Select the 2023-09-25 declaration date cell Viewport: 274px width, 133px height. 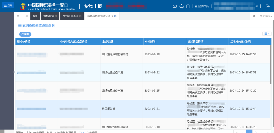[152, 91]
